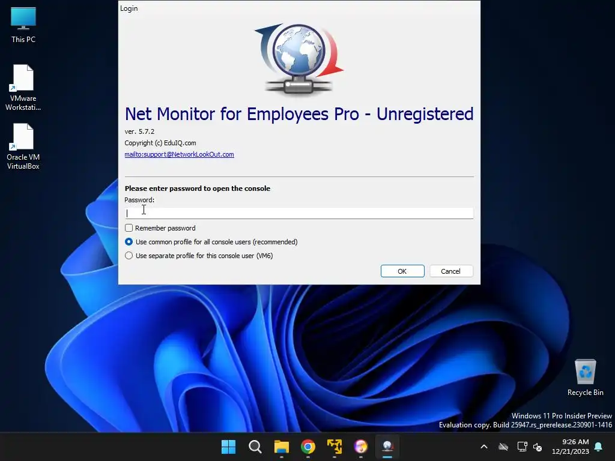Open network status tray icon
This screenshot has height=461, width=615.
(x=522, y=447)
